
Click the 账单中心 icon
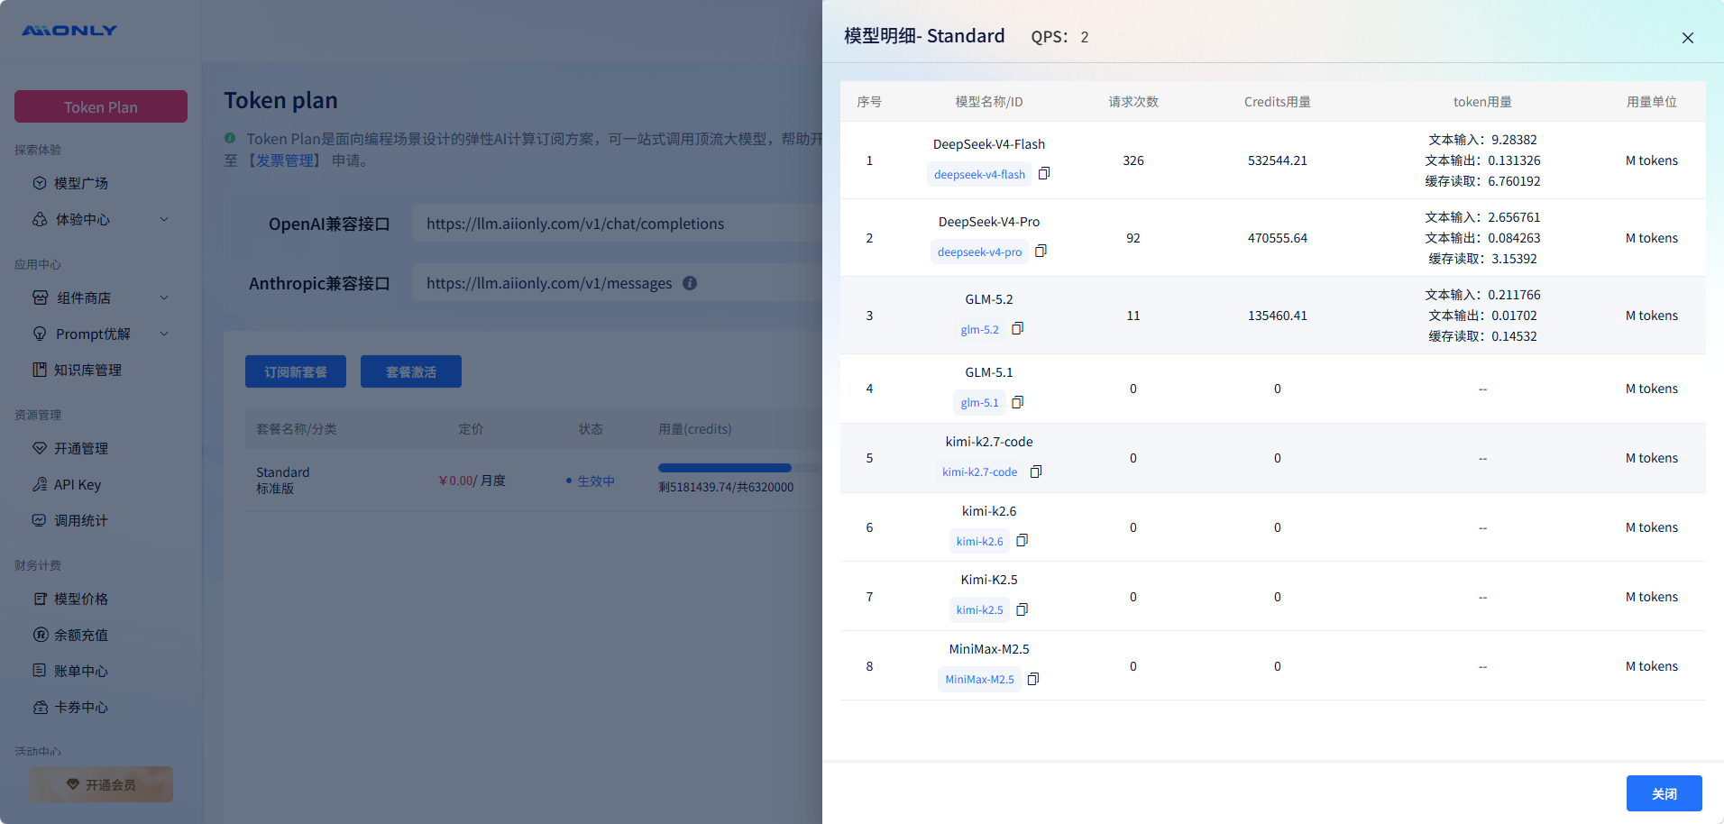[40, 671]
